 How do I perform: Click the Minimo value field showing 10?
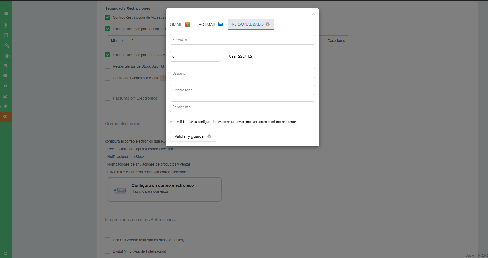[146, 41]
